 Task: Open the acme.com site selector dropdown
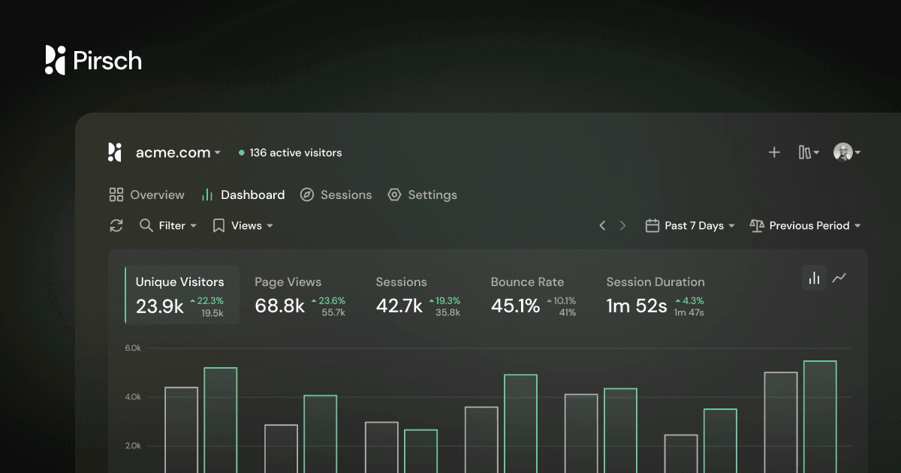(176, 152)
